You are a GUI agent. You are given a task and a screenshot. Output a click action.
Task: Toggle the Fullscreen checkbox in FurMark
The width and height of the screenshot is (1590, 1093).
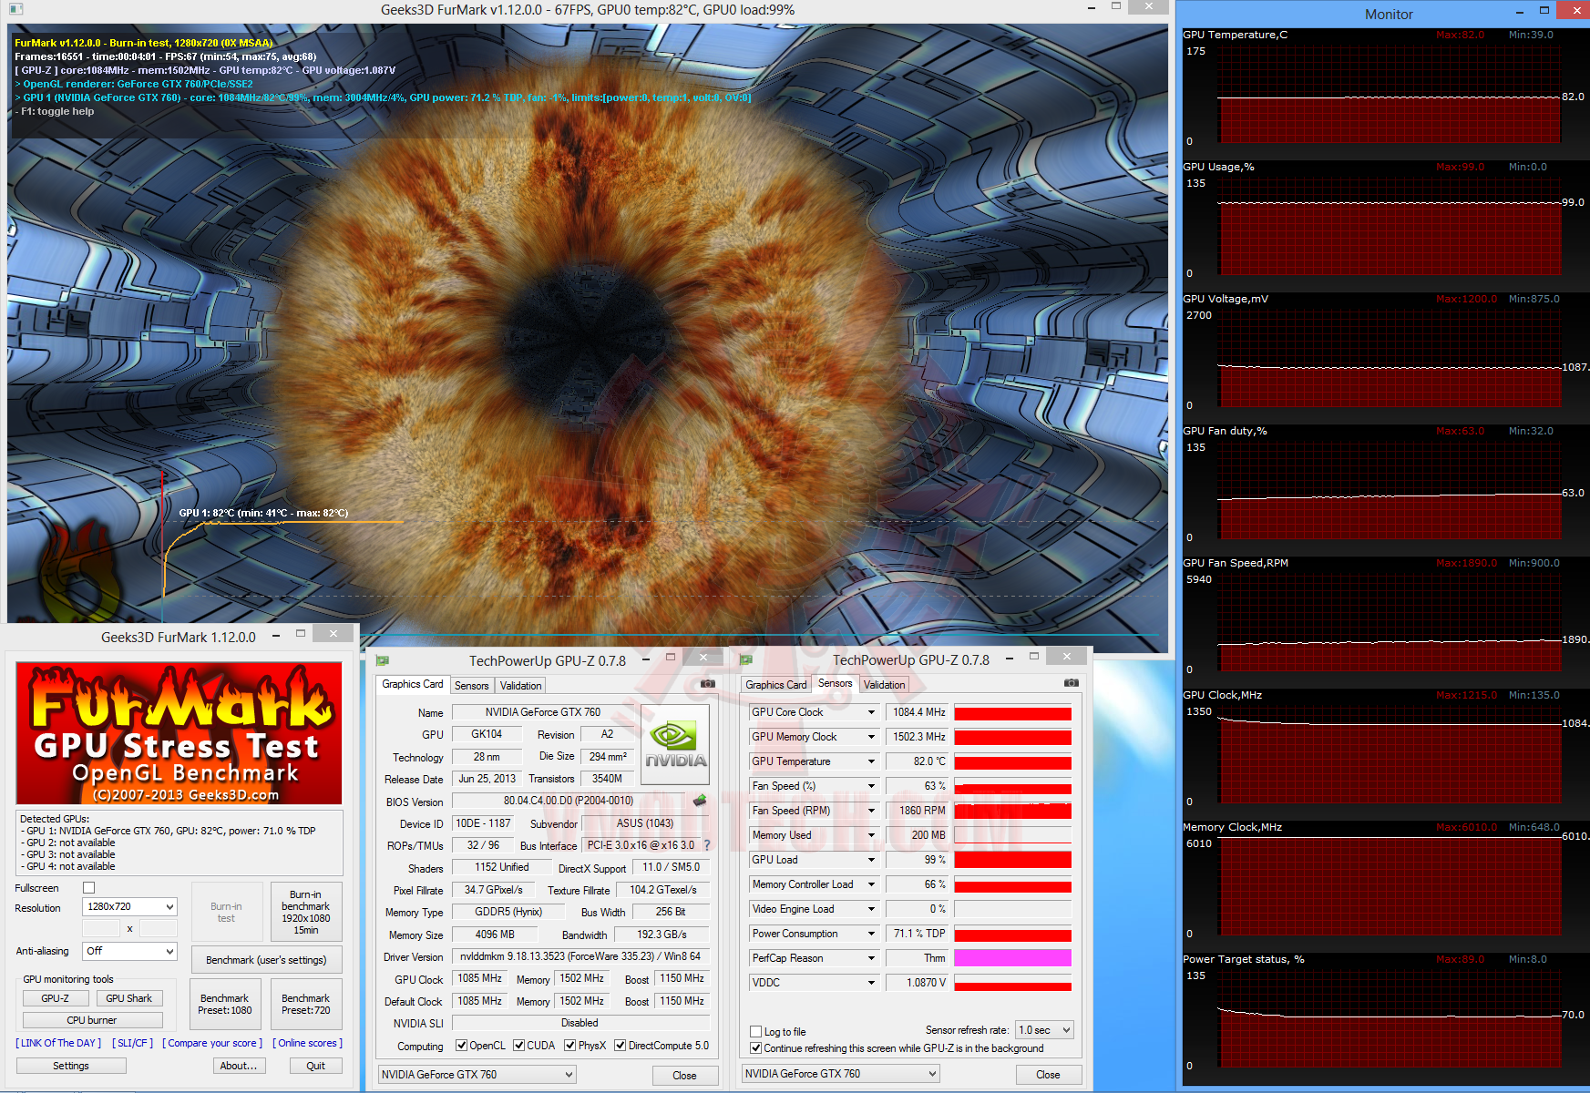click(88, 887)
